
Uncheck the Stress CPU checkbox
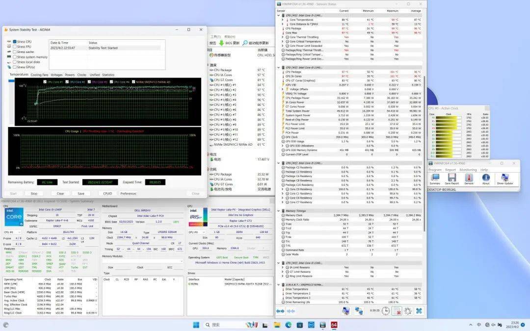point(15,42)
